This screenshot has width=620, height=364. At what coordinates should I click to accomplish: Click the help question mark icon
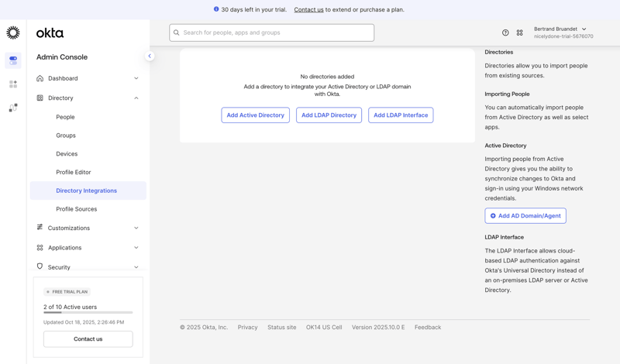pos(505,33)
